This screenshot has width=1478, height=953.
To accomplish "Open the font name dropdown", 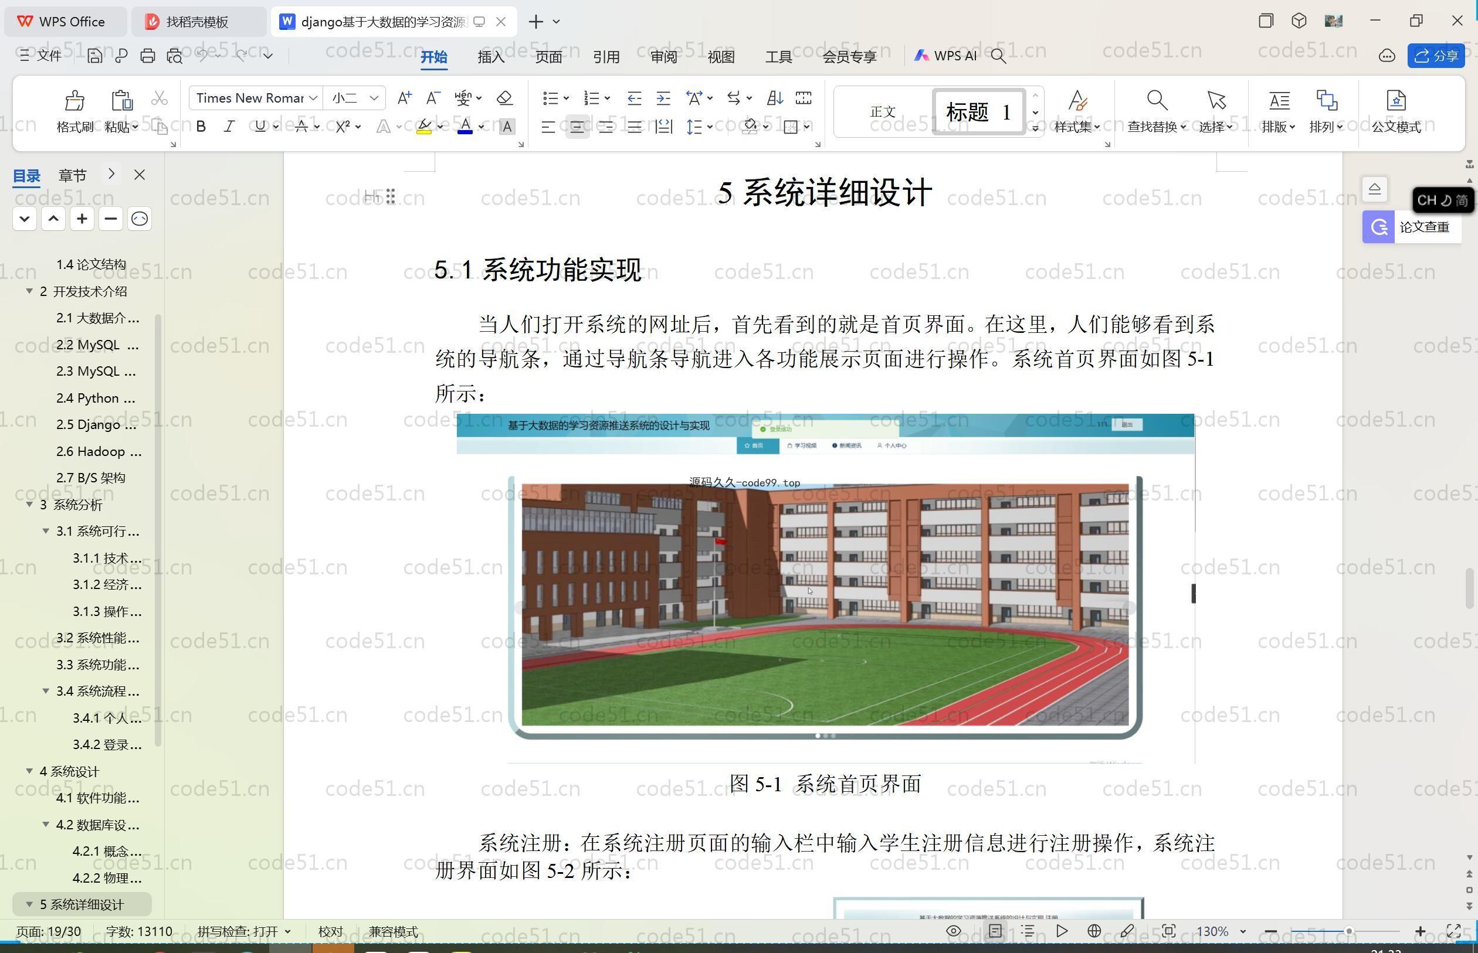I will coord(313,98).
